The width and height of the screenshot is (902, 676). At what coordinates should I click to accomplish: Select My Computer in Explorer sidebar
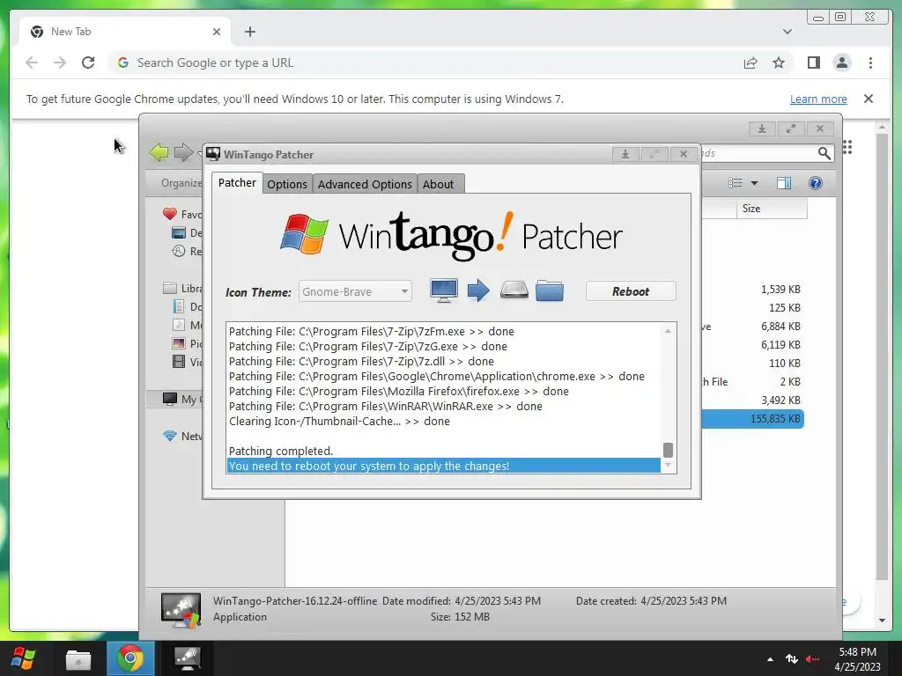183,399
